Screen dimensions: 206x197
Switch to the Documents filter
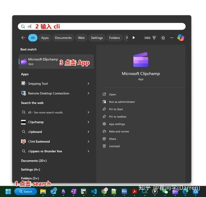(63, 38)
